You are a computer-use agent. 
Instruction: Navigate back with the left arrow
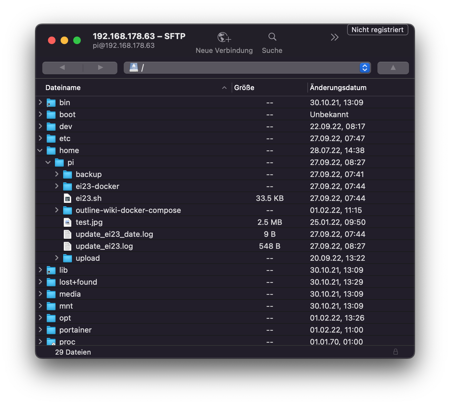pyautogui.click(x=62, y=68)
